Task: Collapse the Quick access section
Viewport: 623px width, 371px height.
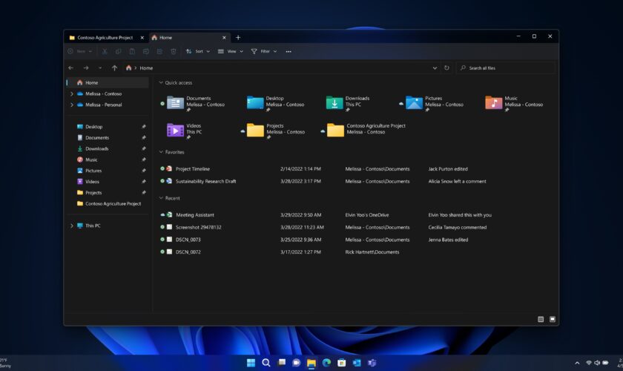Action: tap(161, 82)
